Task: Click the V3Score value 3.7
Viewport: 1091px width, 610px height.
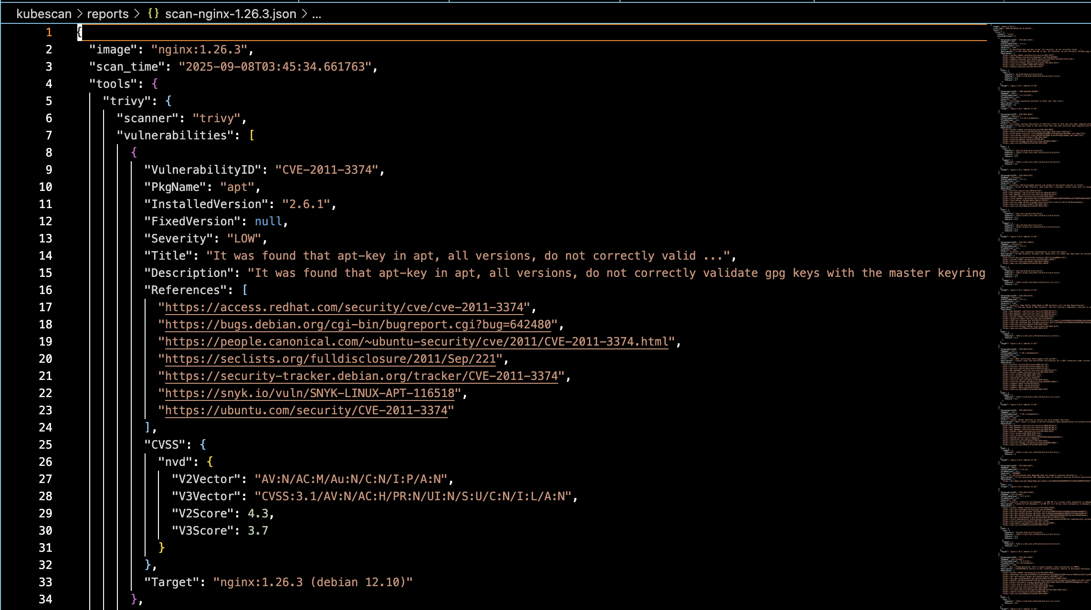Action: point(258,531)
